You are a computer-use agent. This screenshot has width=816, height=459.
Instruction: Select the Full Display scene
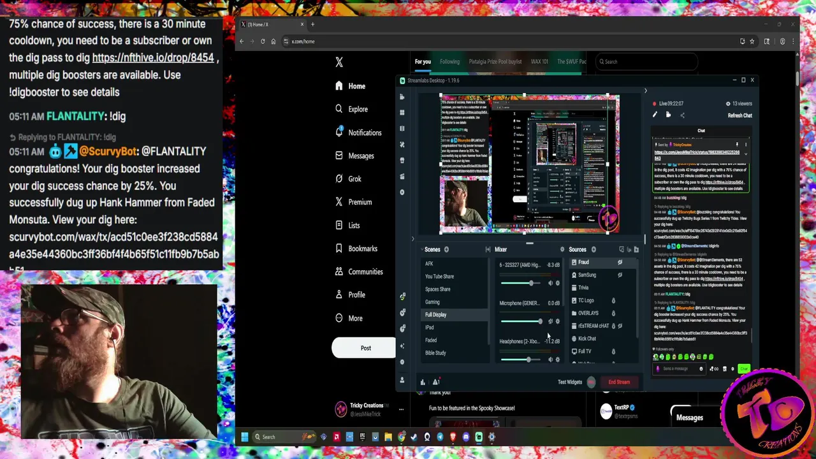455,315
